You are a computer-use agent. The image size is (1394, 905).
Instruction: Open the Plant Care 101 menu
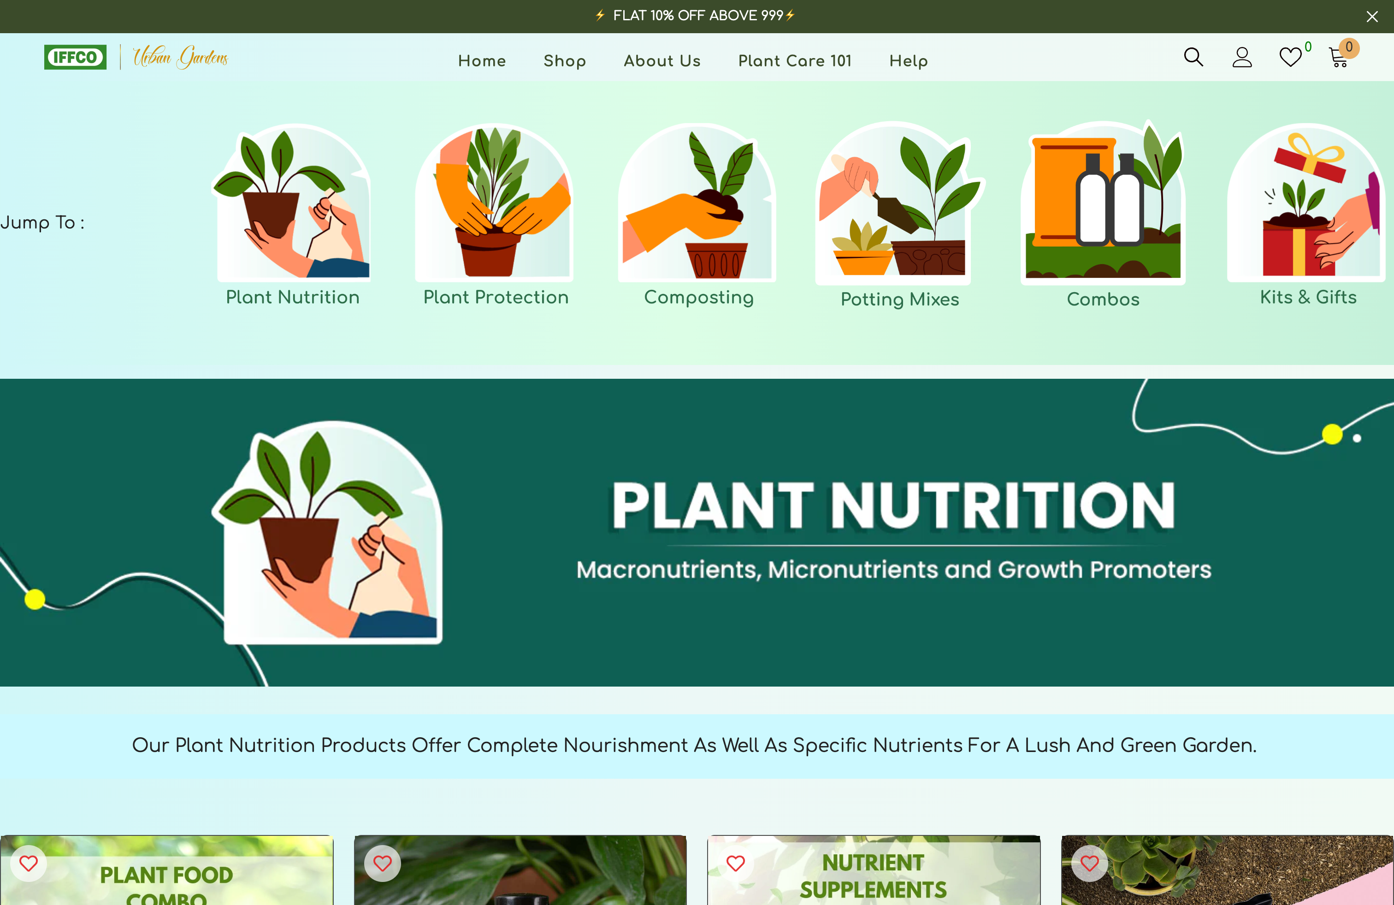[795, 61]
